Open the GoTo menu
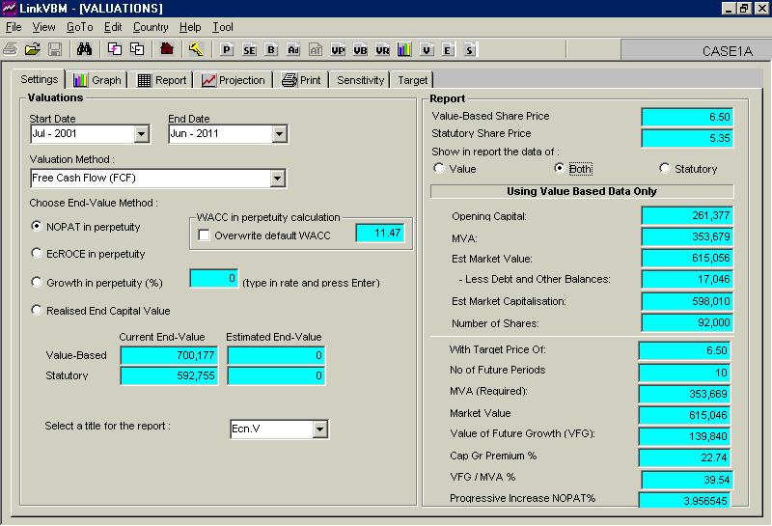This screenshot has height=526, width=772. point(80,27)
